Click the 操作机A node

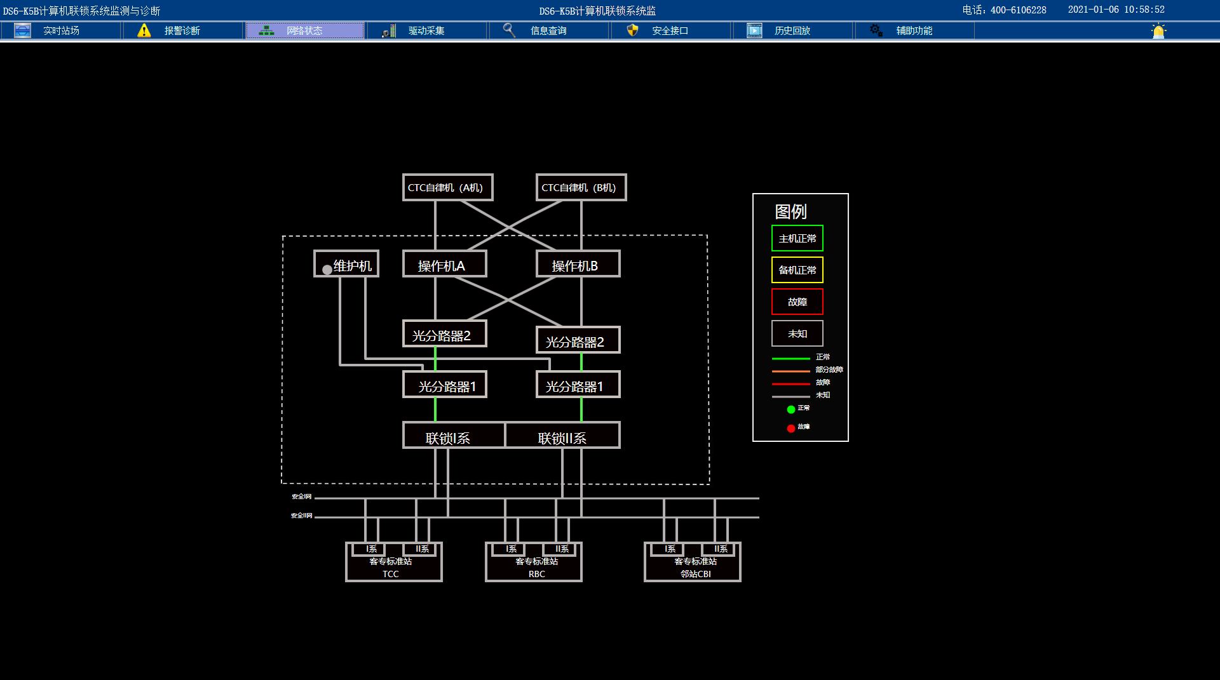(445, 263)
